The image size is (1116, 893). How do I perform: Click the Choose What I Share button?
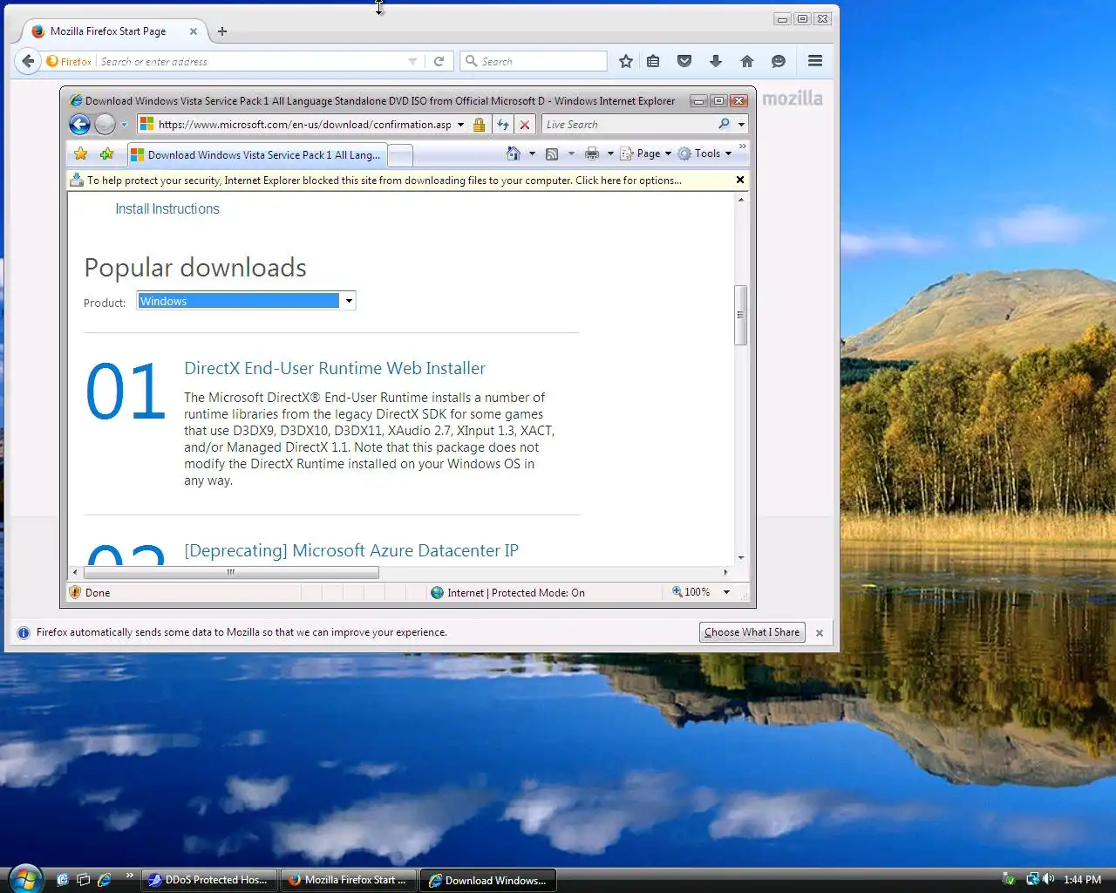point(752,632)
